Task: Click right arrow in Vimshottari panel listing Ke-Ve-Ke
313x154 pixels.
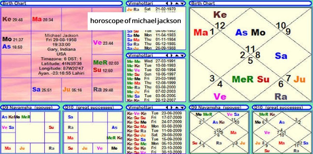Action: (x=171, y=108)
